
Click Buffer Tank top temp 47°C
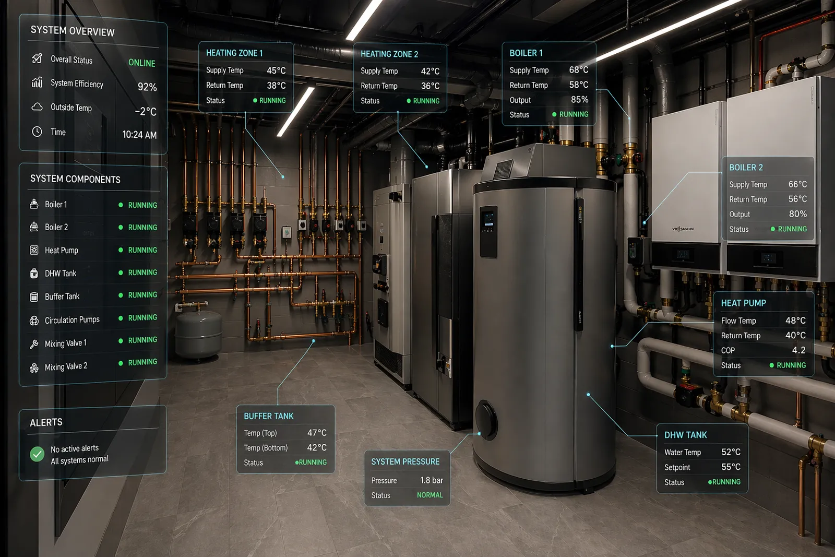coord(317,432)
